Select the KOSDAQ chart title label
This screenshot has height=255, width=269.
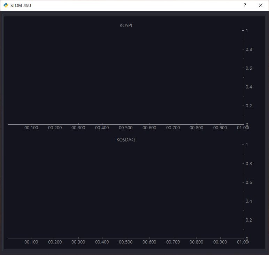(125, 140)
